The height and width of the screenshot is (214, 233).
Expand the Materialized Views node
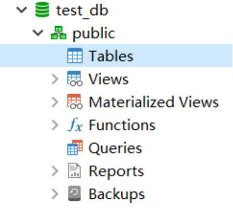pos(55,102)
